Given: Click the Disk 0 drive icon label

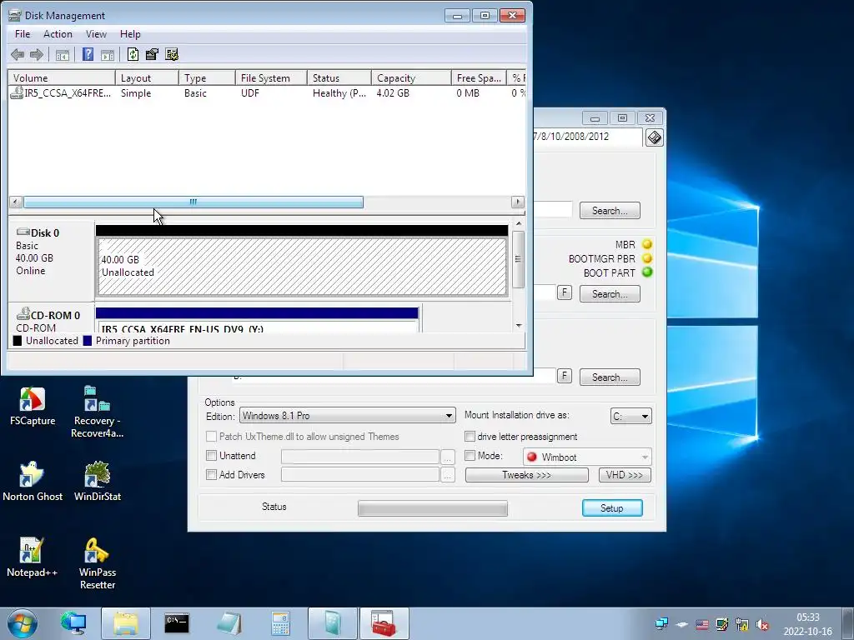Looking at the screenshot, I should tap(38, 233).
